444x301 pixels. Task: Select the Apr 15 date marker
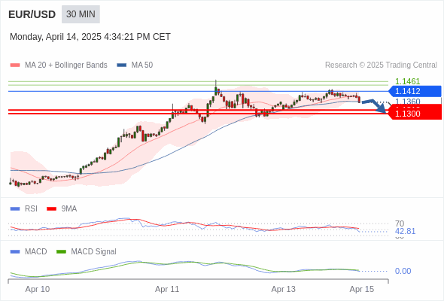362,289
